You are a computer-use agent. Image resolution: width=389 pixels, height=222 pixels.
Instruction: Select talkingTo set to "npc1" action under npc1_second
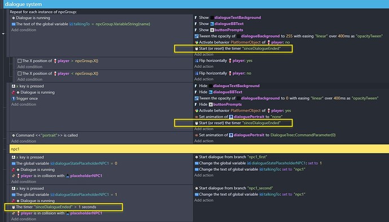[250, 194]
